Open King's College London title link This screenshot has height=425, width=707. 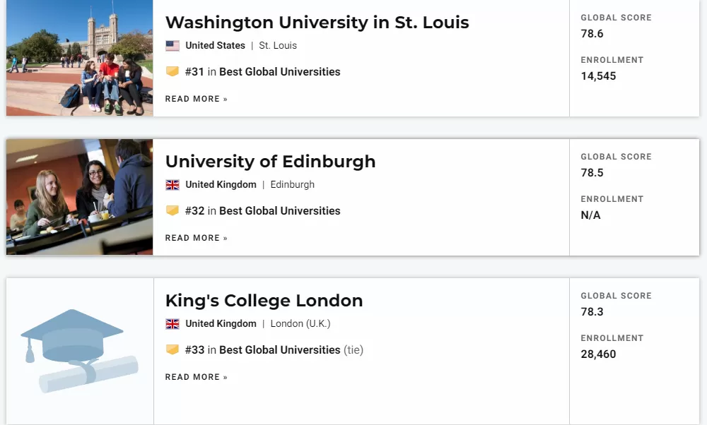[x=264, y=301]
